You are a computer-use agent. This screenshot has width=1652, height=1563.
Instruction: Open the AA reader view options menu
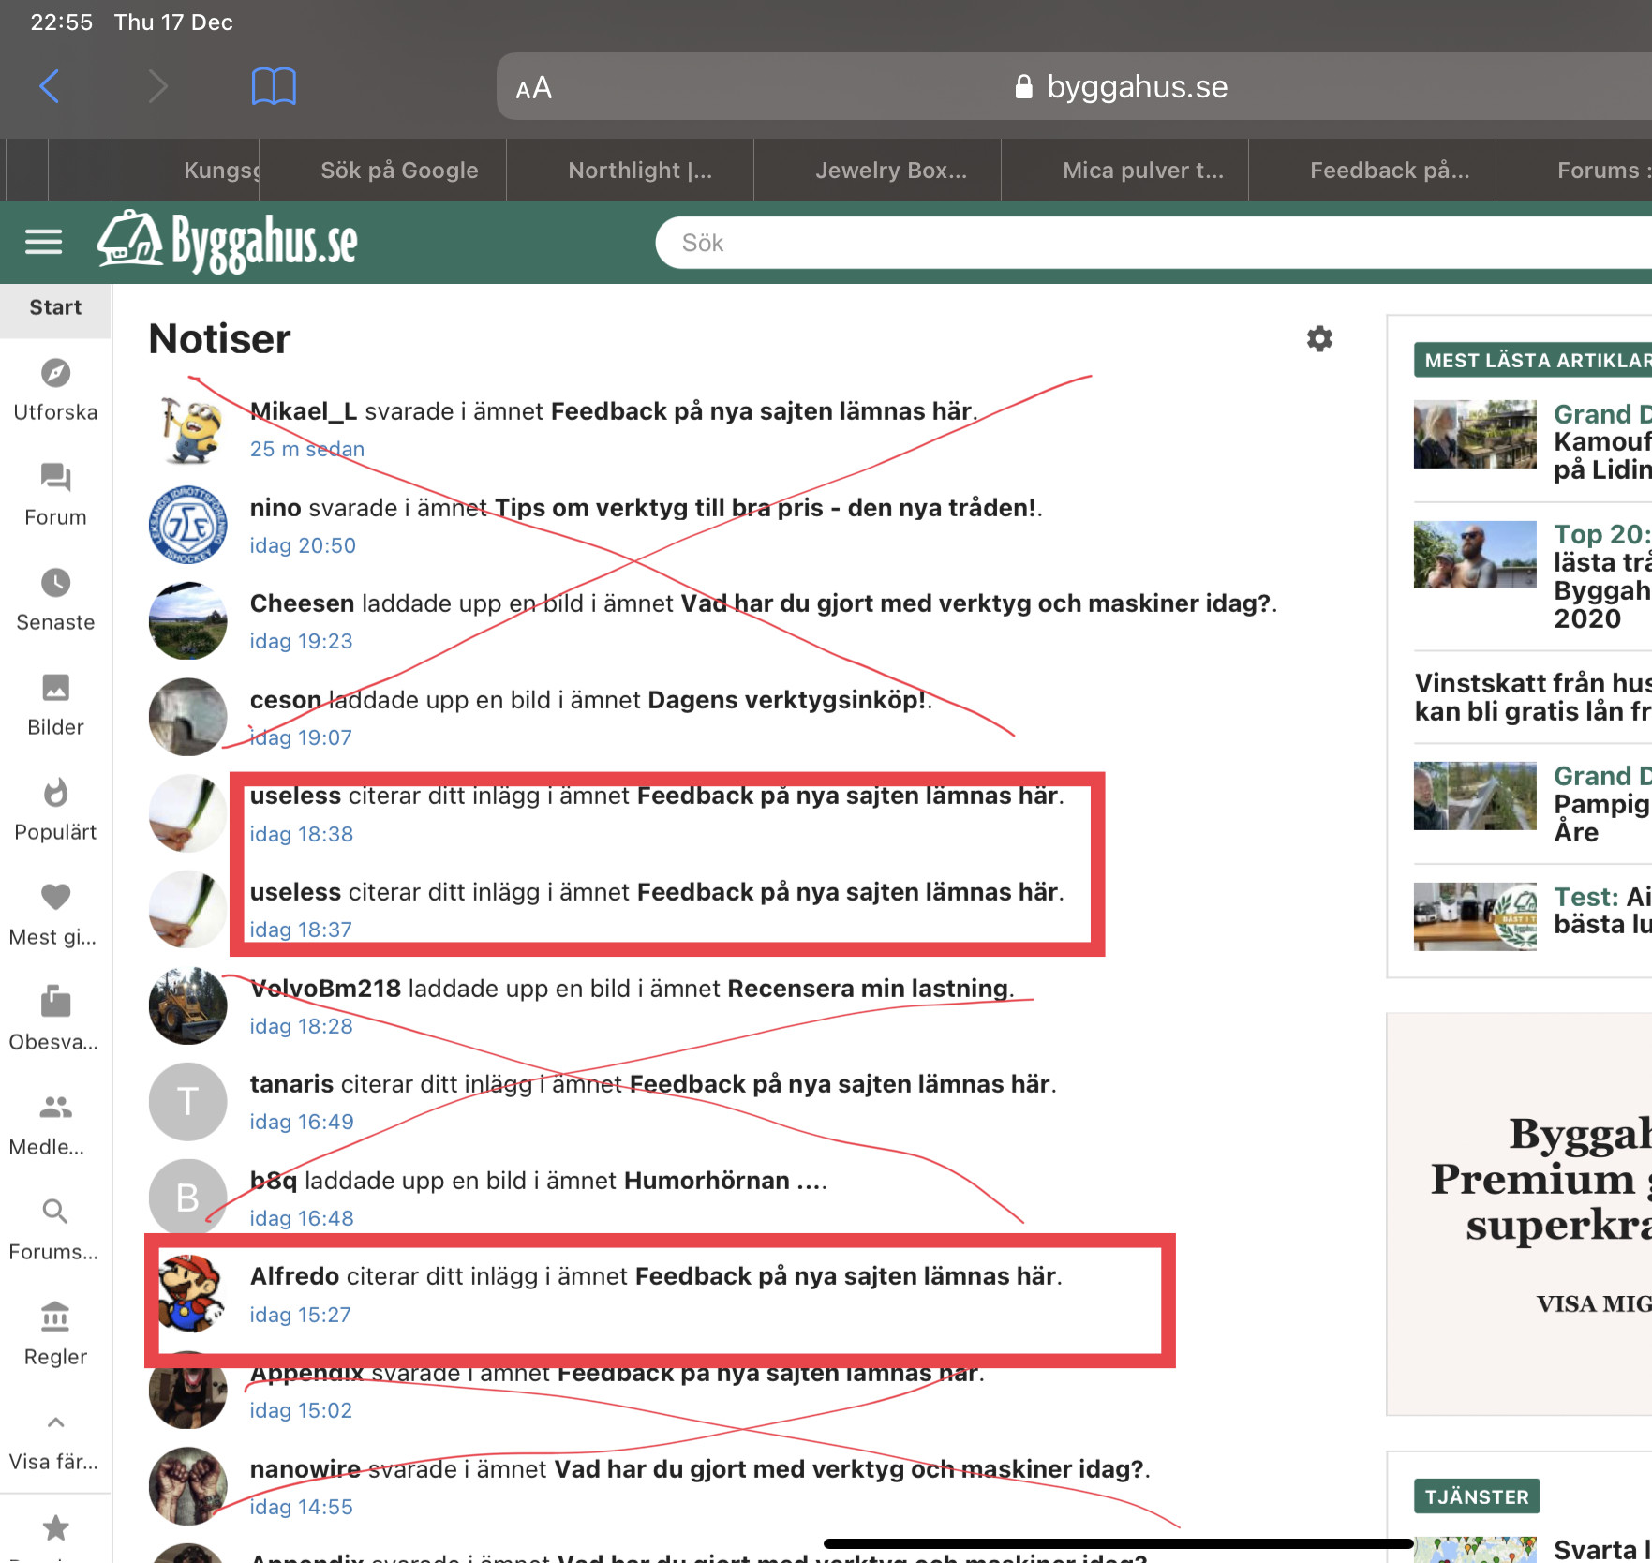point(533,88)
